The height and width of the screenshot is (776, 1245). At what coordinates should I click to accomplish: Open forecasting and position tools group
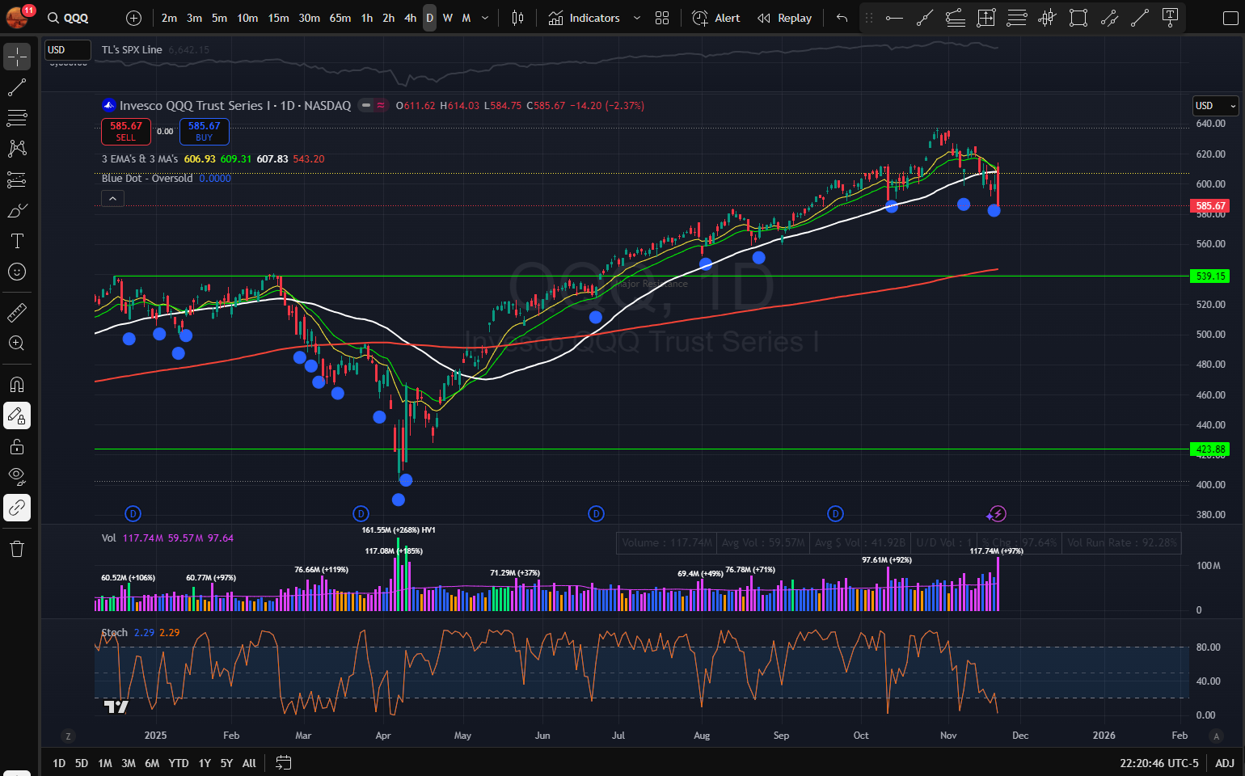point(17,179)
